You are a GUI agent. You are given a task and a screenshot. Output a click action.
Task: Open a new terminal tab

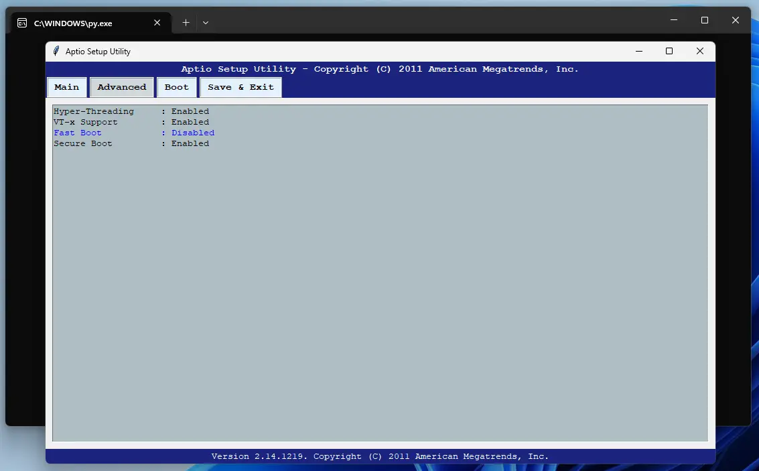coord(186,23)
